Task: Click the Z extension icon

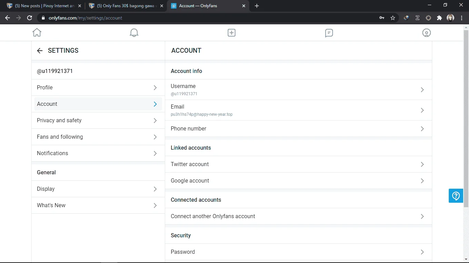Action: tap(417, 18)
